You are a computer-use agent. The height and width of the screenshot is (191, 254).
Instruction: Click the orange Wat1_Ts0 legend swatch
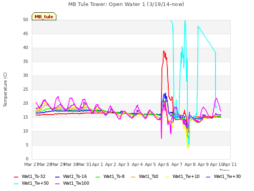point(133,177)
